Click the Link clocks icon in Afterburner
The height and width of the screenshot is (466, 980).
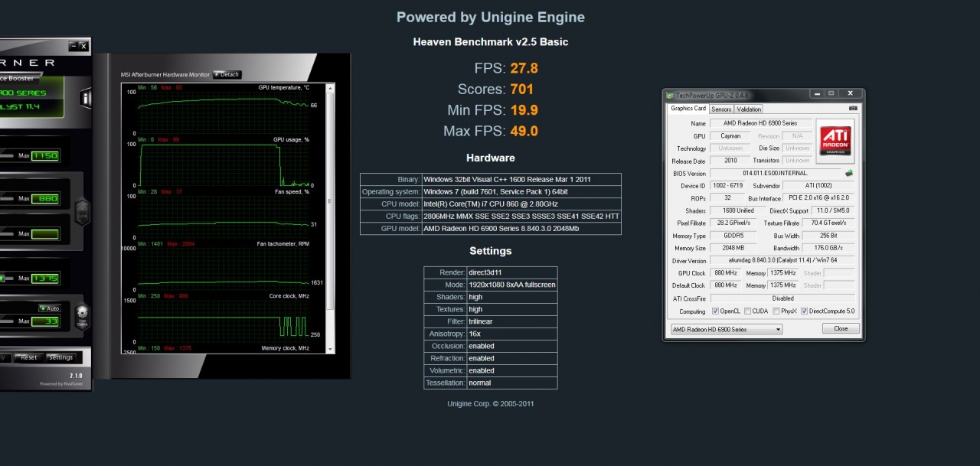[x=82, y=213]
